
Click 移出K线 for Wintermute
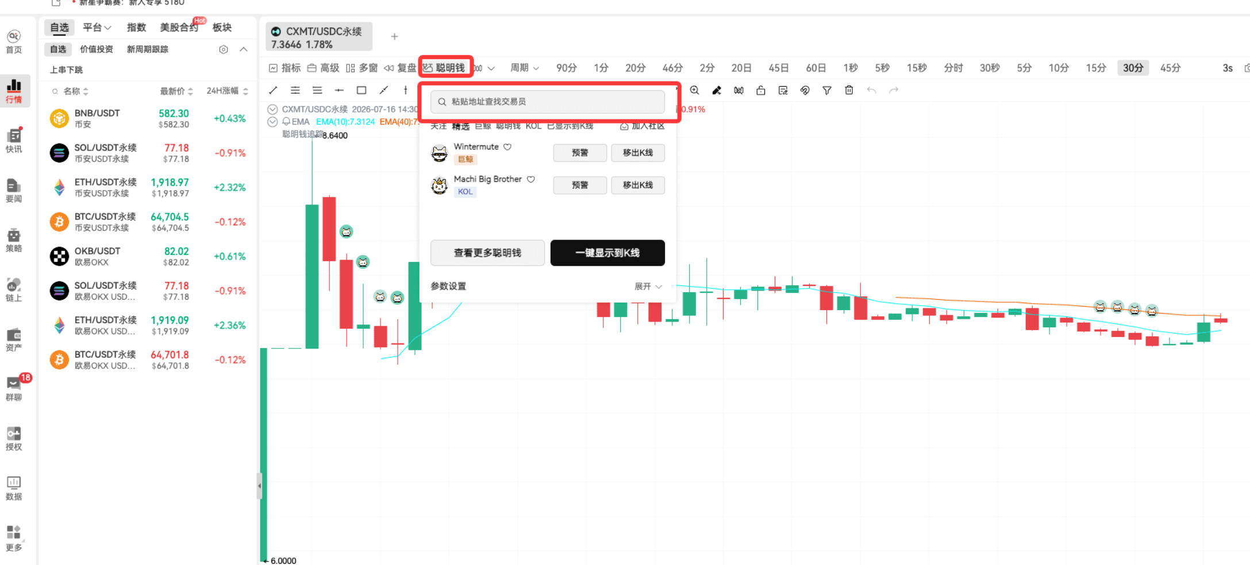click(638, 153)
